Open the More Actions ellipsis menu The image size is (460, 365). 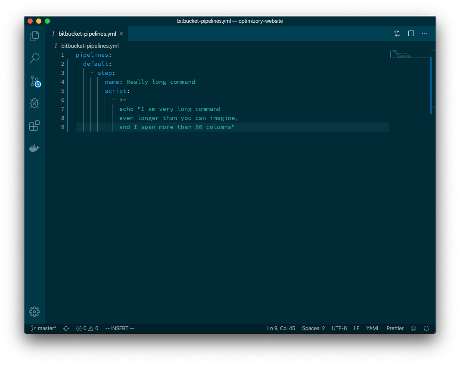pyautogui.click(x=425, y=33)
